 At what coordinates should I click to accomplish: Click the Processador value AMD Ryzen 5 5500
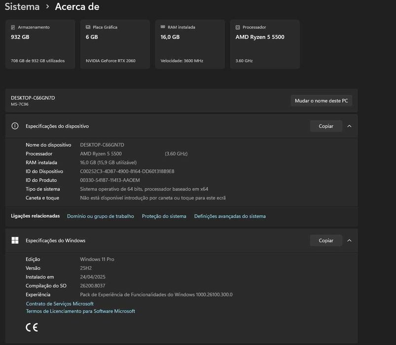[101, 154]
